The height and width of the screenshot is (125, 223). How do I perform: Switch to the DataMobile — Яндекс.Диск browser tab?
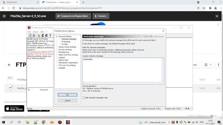click(x=60, y=2)
